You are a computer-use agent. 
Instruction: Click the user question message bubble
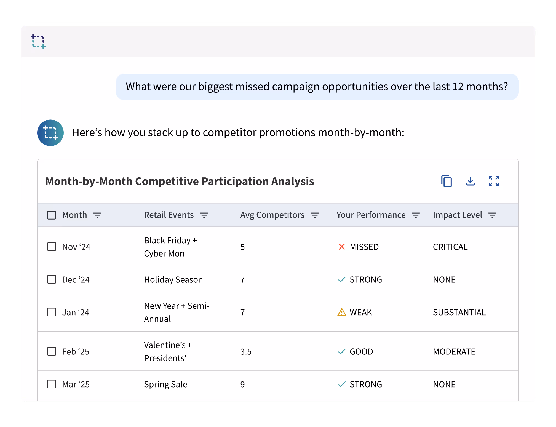317,87
